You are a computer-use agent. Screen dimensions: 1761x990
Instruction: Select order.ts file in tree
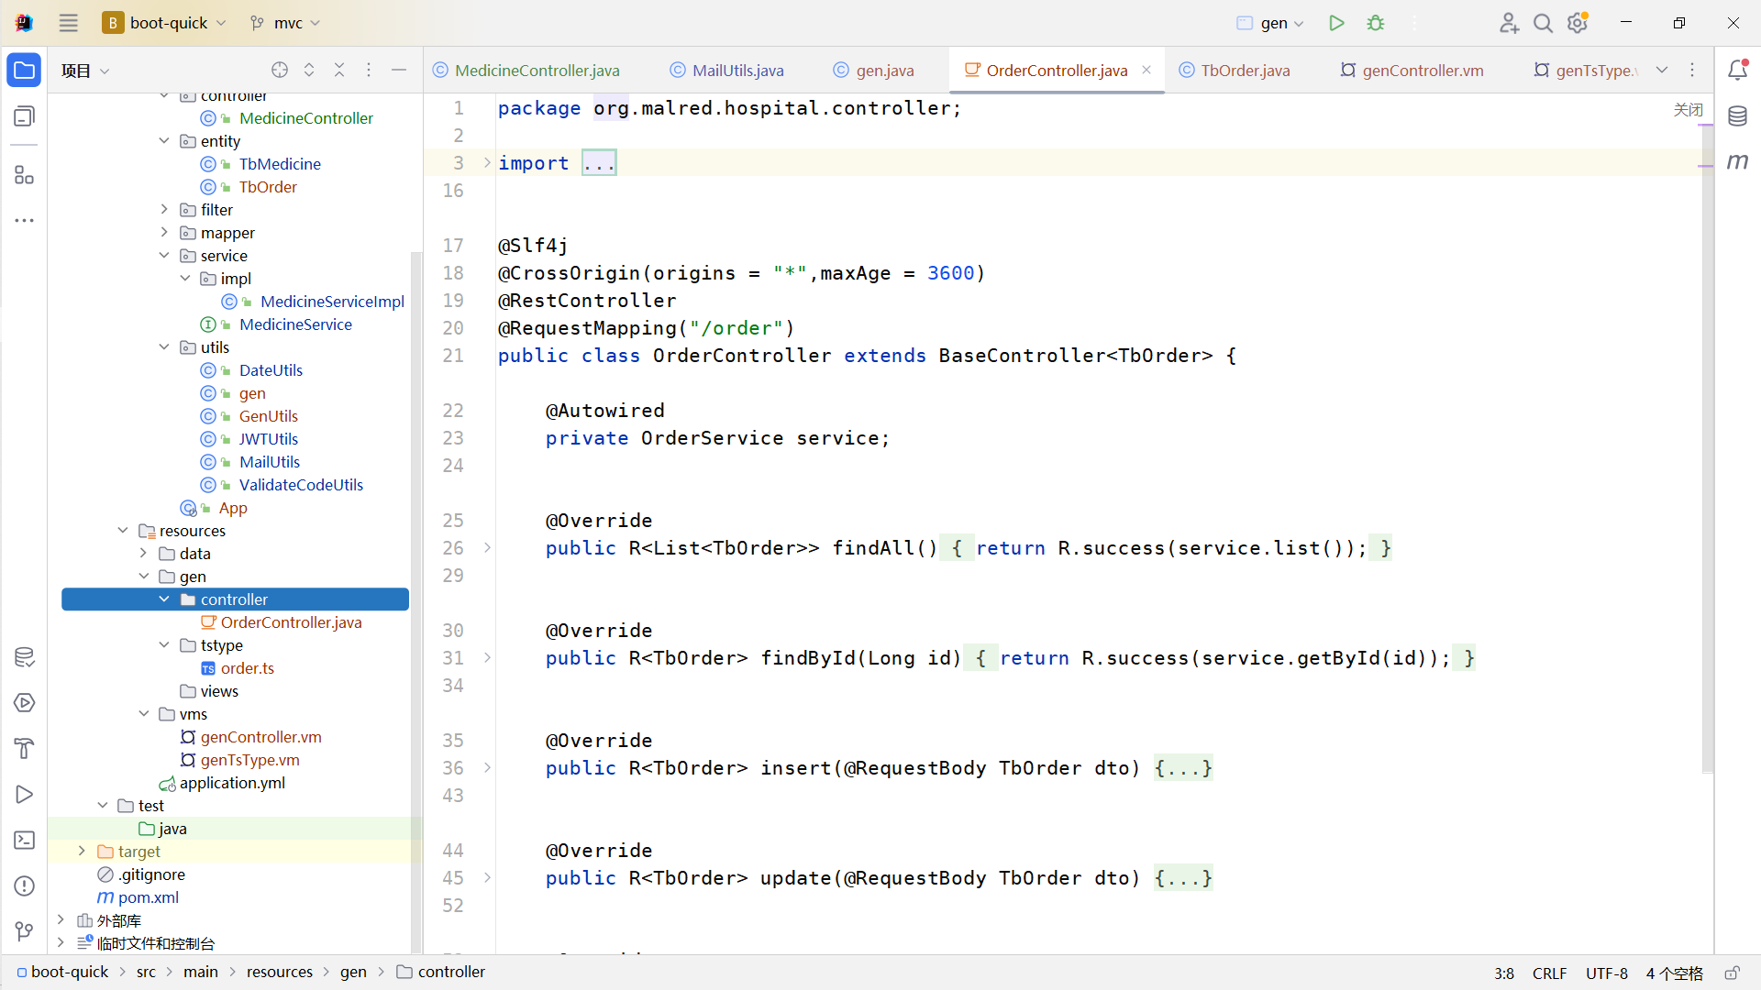(x=248, y=667)
